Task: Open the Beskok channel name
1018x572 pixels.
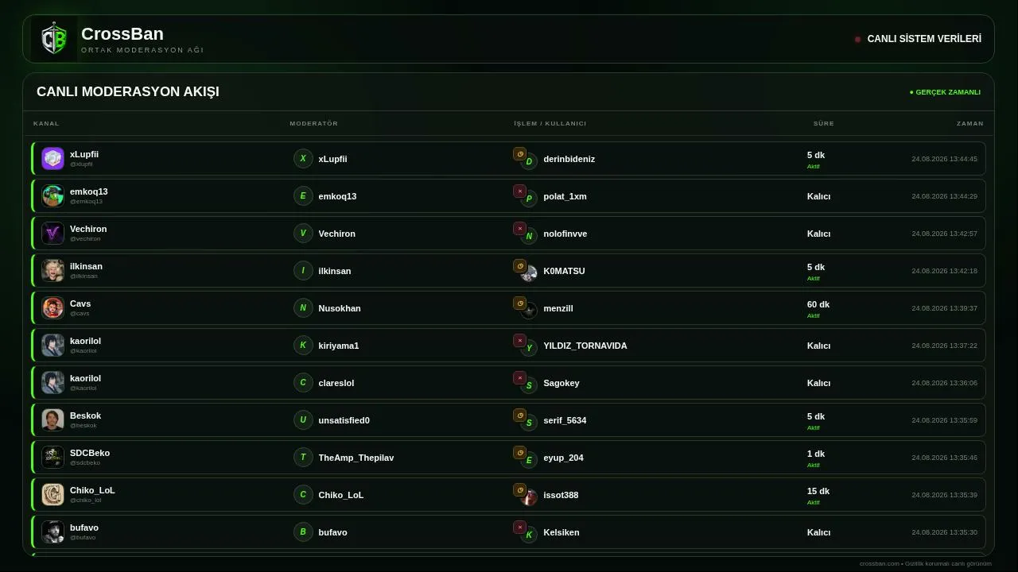Action: click(85, 415)
